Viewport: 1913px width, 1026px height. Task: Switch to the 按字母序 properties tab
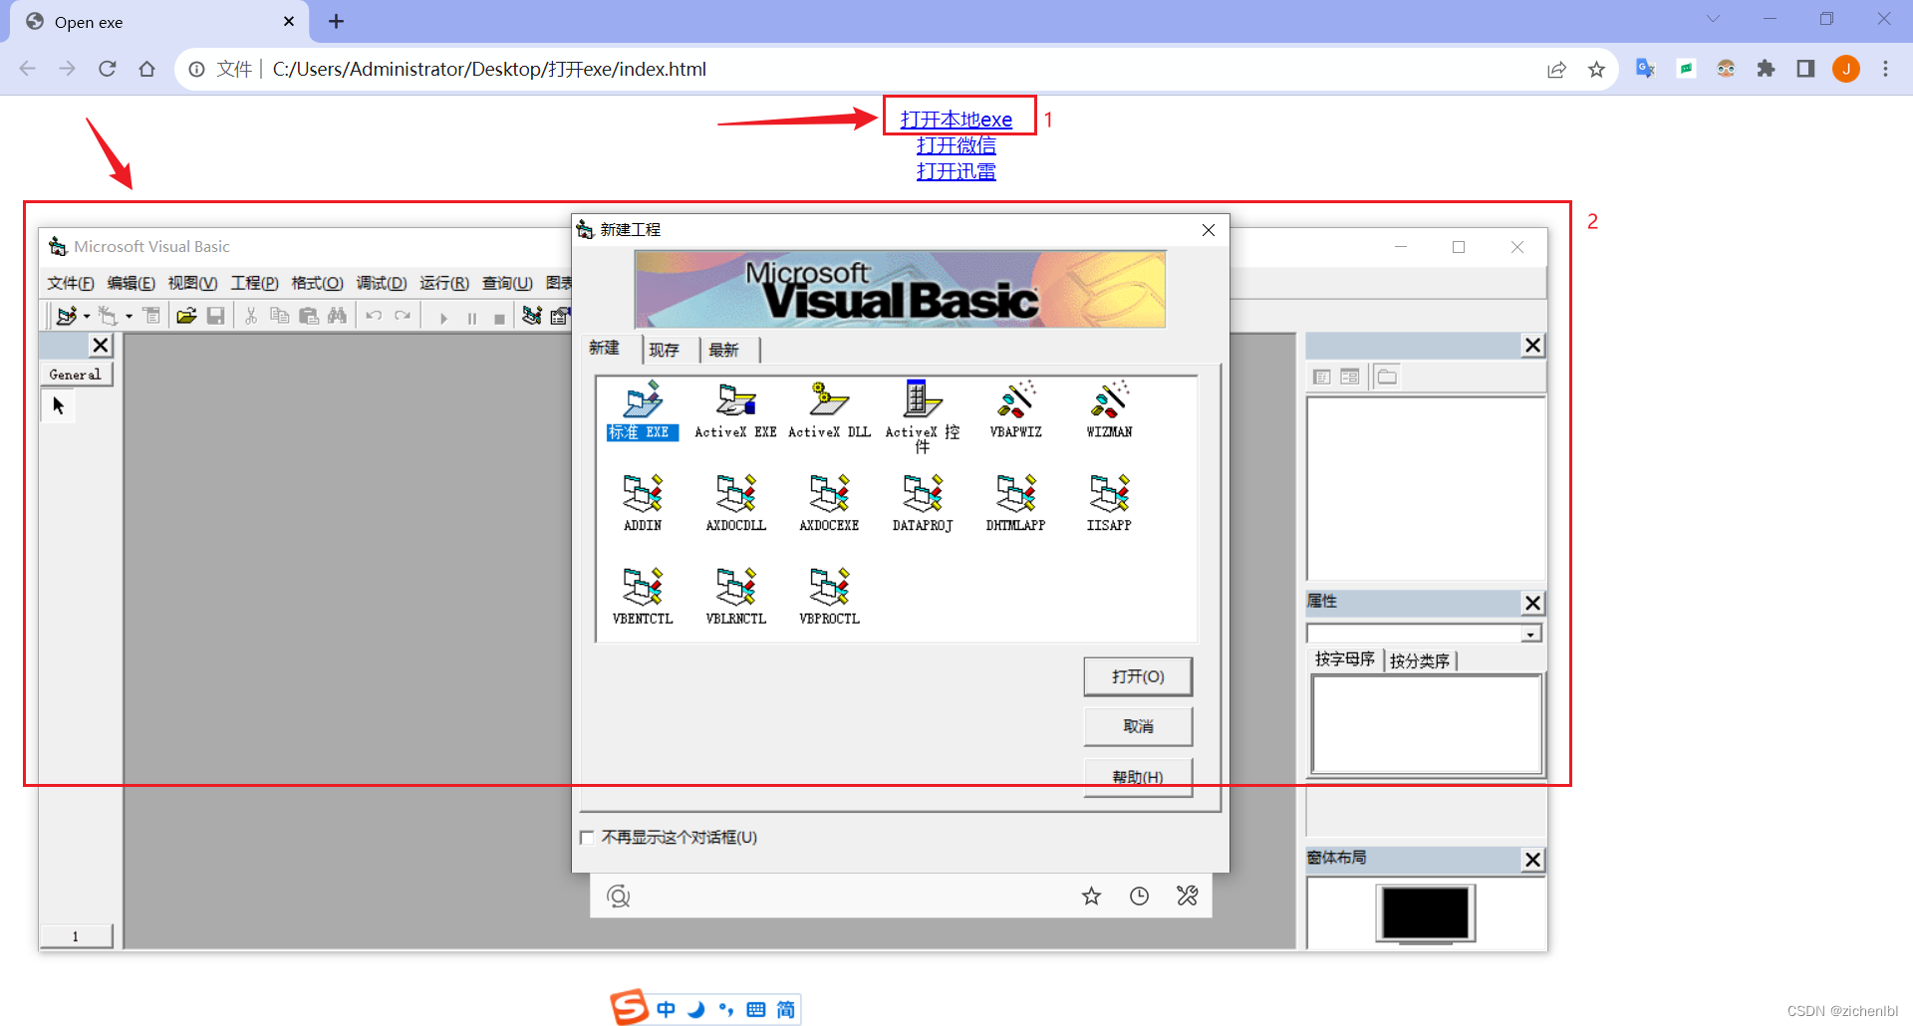click(1345, 659)
